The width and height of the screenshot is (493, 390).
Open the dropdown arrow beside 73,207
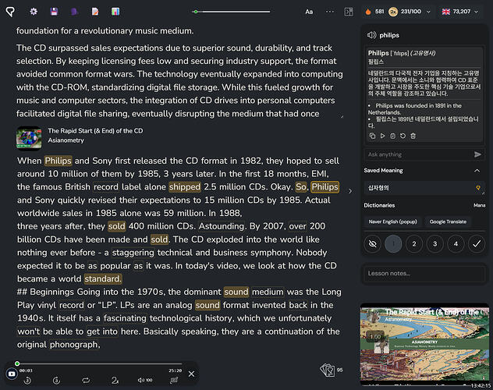pos(477,12)
